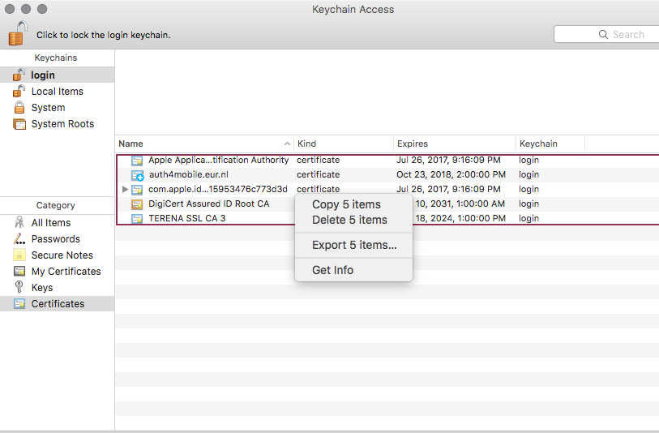Click the 'Click to lock the login keychain.' text
Viewport: 659px width, 433px height.
[104, 35]
